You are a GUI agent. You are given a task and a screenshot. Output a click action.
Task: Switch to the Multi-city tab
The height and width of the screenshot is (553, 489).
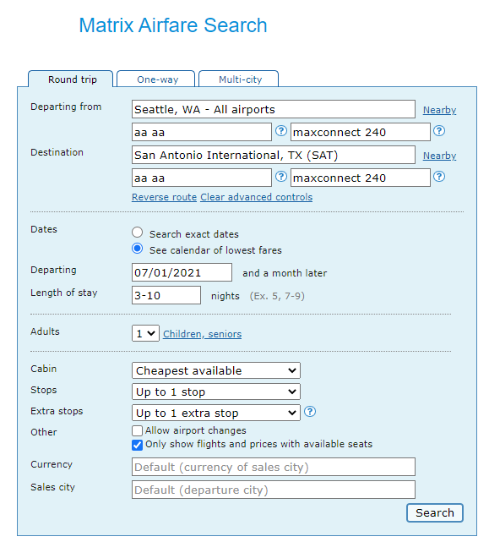pyautogui.click(x=238, y=79)
